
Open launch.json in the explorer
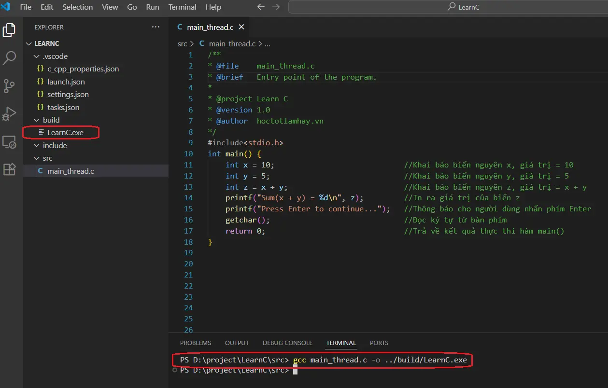click(66, 82)
